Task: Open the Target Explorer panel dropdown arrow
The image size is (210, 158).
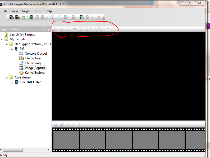Action: pos(44,29)
